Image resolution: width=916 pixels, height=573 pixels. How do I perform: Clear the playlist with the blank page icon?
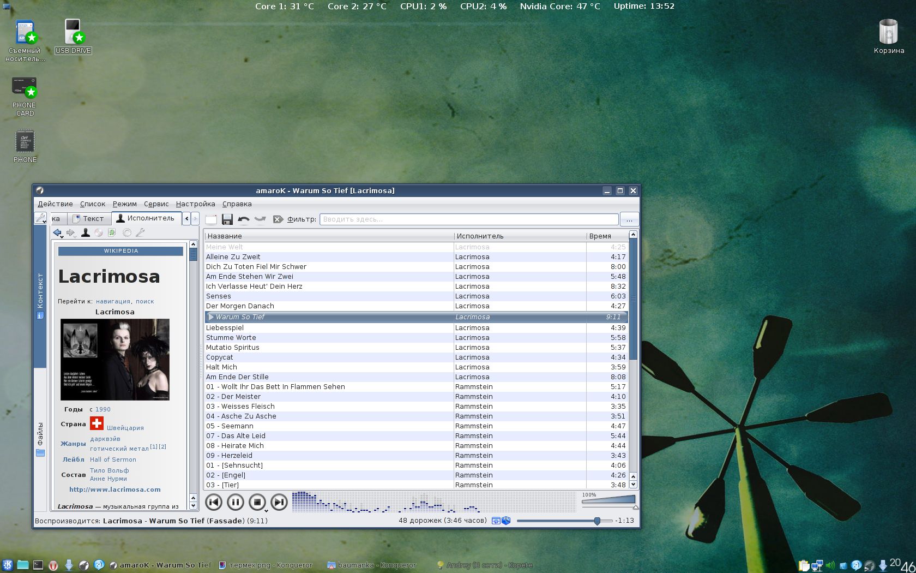click(x=211, y=219)
